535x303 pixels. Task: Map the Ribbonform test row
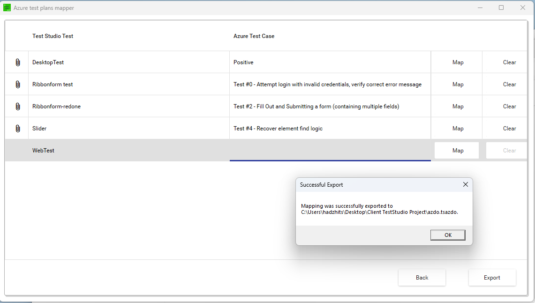(458, 84)
